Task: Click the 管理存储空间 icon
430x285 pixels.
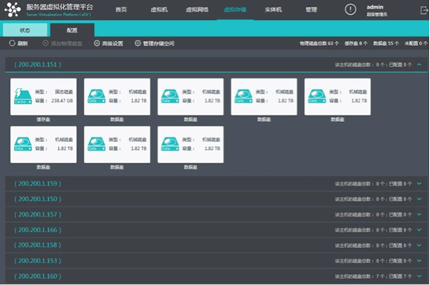Action: (x=137, y=43)
